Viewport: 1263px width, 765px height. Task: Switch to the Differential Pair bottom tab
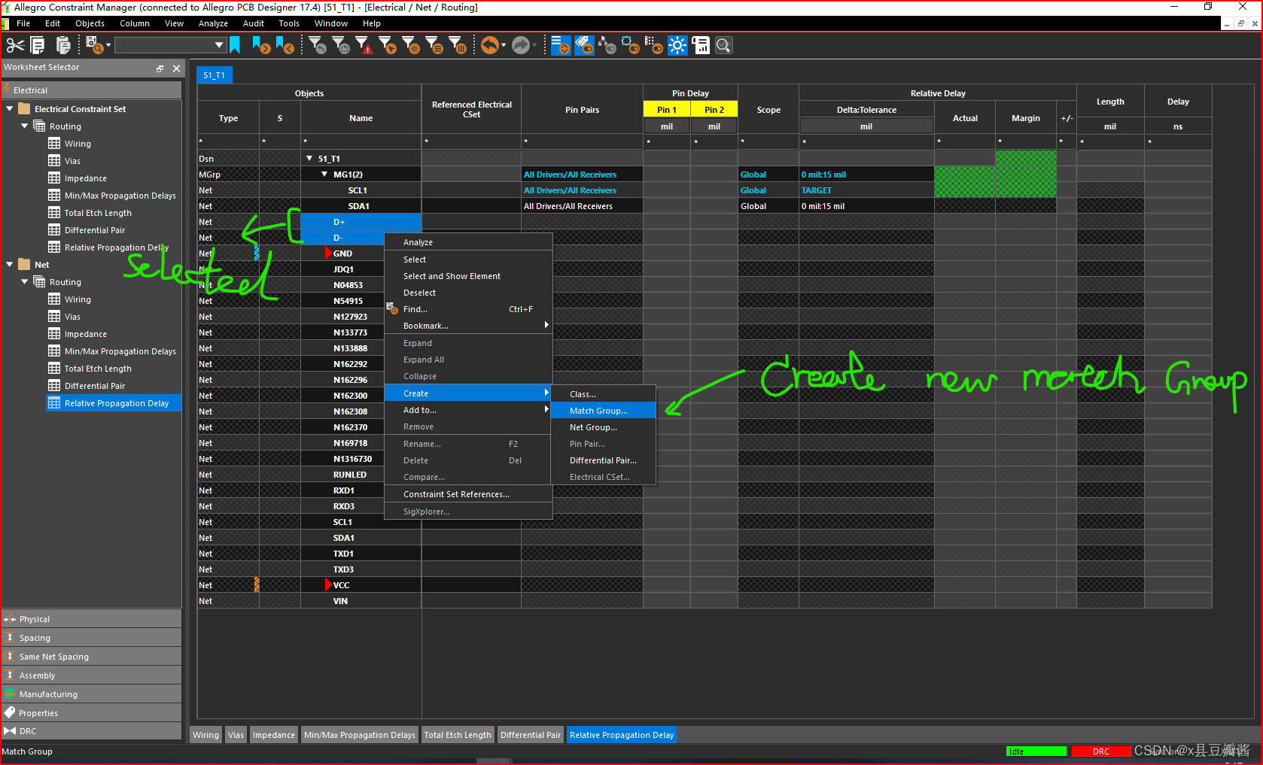[531, 735]
